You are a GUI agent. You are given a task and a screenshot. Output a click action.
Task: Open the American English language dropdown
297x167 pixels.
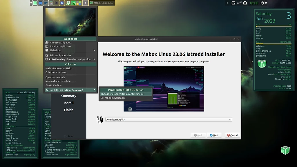[x=169, y=119]
